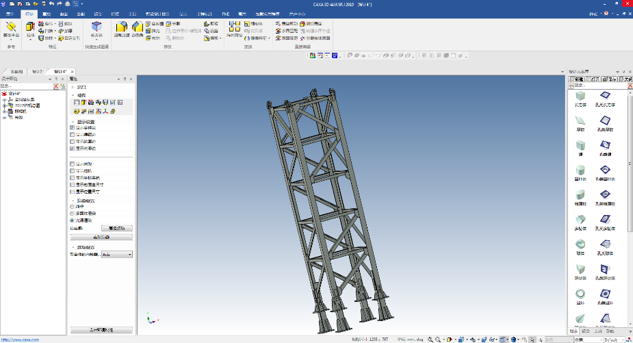
Task: Pick the 孔类长方体 hole-box shape
Action: [604, 97]
